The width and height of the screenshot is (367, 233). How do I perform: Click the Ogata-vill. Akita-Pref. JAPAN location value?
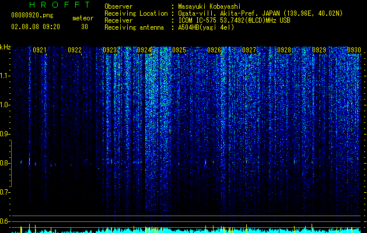point(260,14)
